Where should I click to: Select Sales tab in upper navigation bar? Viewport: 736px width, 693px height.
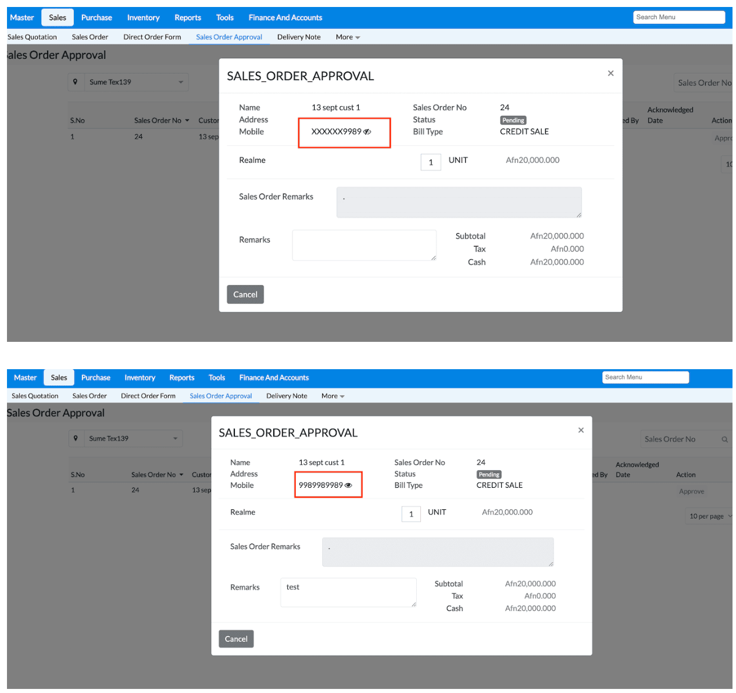point(58,17)
